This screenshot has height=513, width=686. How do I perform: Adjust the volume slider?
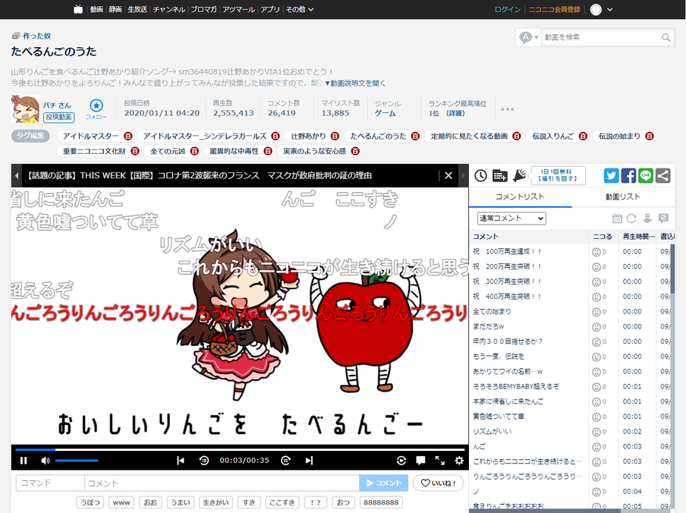point(77,460)
